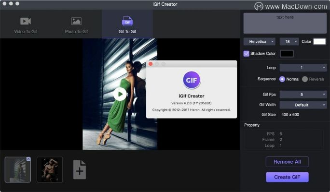Image resolution: width=330 pixels, height=192 pixels.
Task: Open the Gif Width Default dropdown
Action: [x=303, y=105]
